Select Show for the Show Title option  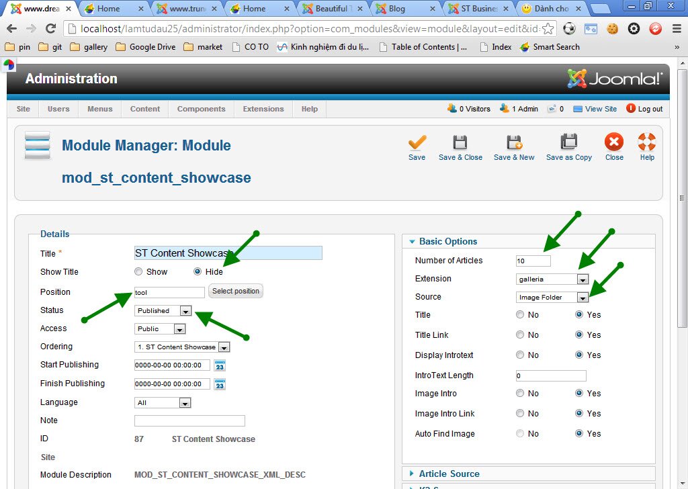click(x=138, y=272)
